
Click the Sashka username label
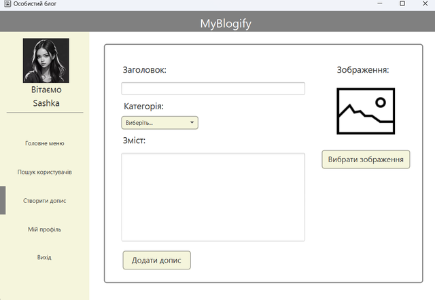(x=46, y=103)
